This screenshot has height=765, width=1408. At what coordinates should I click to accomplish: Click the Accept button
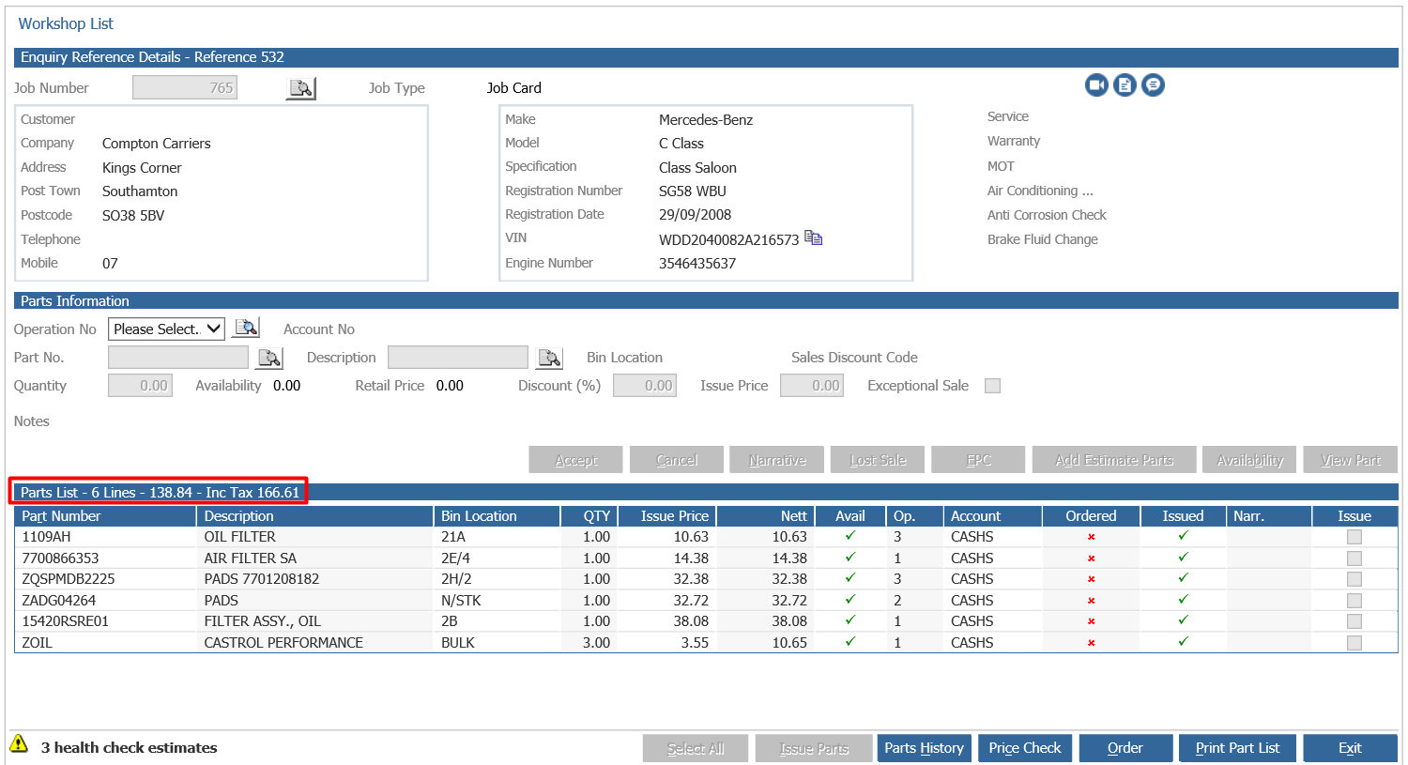click(575, 460)
